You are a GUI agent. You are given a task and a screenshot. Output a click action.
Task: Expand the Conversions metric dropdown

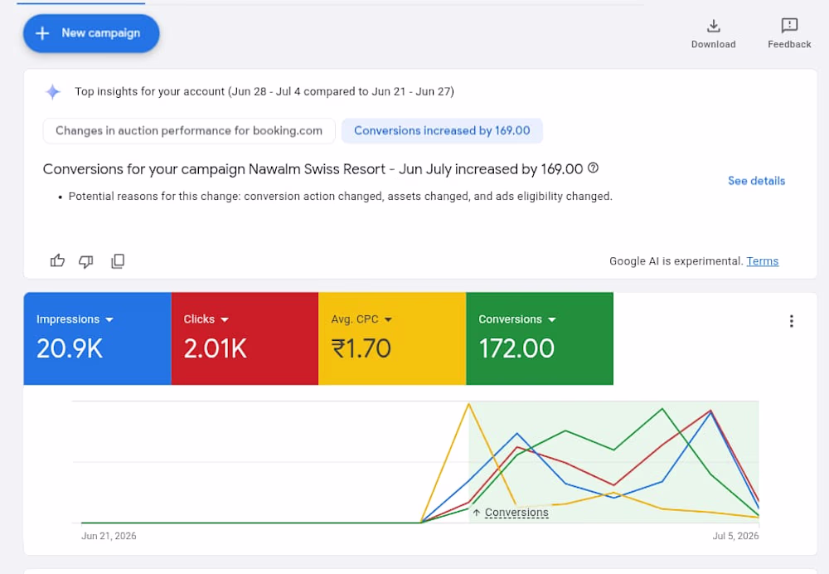(552, 319)
